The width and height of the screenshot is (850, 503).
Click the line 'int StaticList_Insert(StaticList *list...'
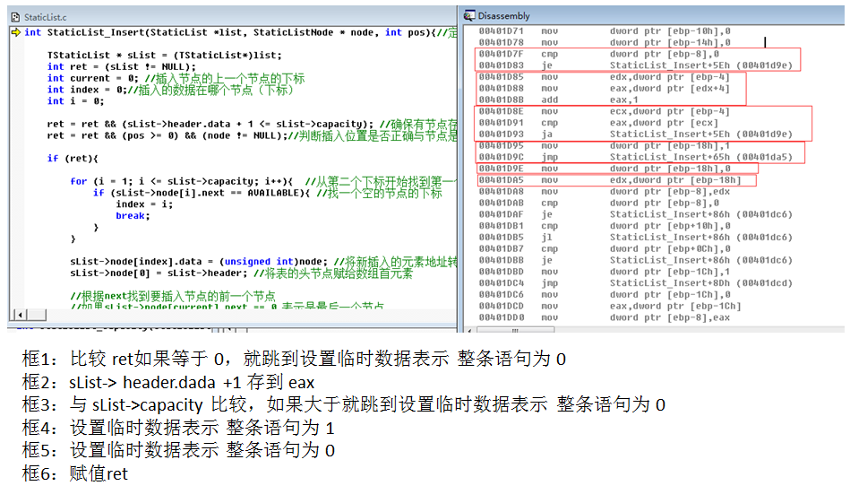pos(241,32)
